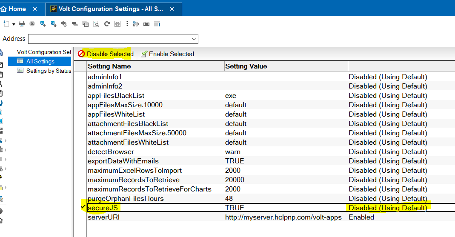Click the Enabled status of serverURI
The image size is (455, 237).
(x=361, y=217)
